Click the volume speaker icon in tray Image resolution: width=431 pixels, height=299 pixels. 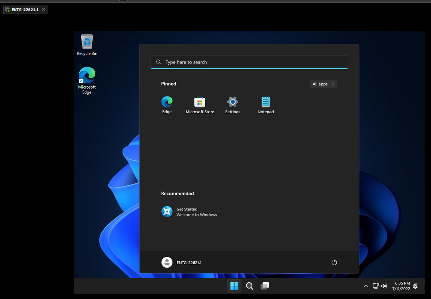pyautogui.click(x=384, y=286)
